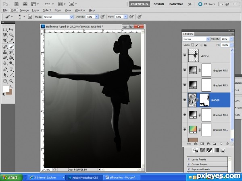Open the Brush panel toggle icon
Screen dimensions: 242x181
30,16
